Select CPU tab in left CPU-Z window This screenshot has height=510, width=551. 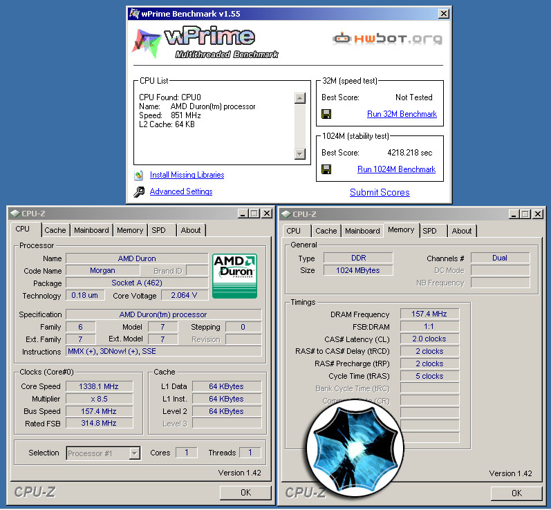click(x=23, y=229)
